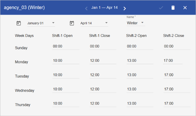
Task: Delete schedule using the trash icon
Action: coord(173,8)
